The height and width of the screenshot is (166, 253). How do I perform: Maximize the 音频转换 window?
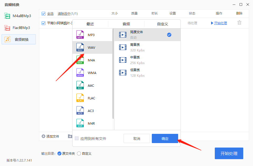(x=241, y=4)
